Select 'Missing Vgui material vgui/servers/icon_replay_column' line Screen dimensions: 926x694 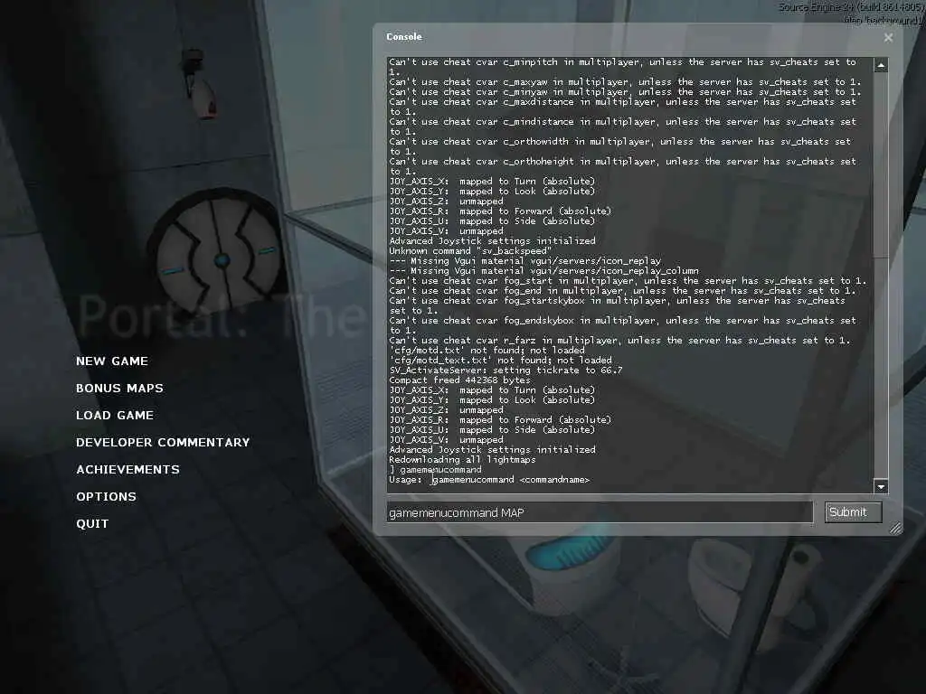click(x=543, y=271)
